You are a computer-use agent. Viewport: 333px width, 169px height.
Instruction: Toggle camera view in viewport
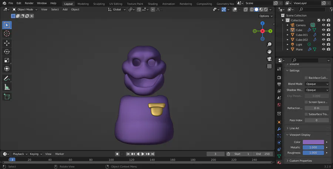(x=269, y=59)
